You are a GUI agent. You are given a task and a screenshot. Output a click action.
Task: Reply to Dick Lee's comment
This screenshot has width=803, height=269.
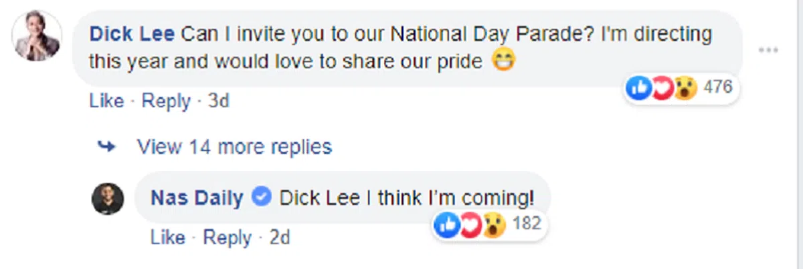click(x=167, y=101)
